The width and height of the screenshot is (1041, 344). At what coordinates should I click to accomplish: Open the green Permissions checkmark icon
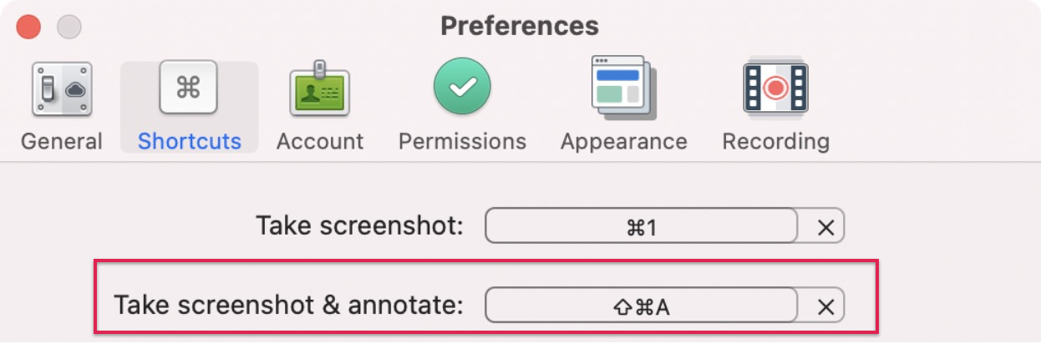(x=462, y=87)
